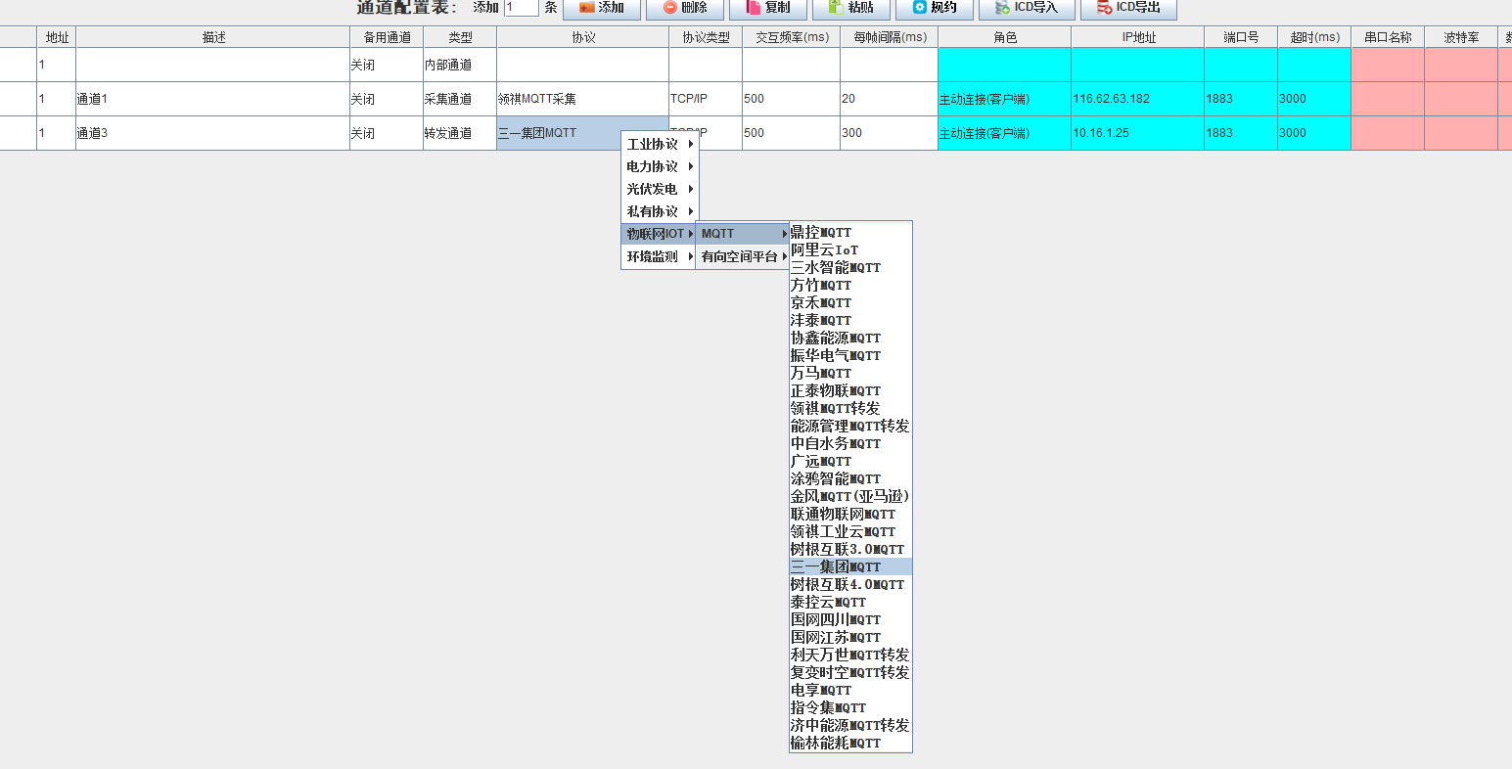
Task: Click the ICD导出 export button
Action: point(1128,8)
